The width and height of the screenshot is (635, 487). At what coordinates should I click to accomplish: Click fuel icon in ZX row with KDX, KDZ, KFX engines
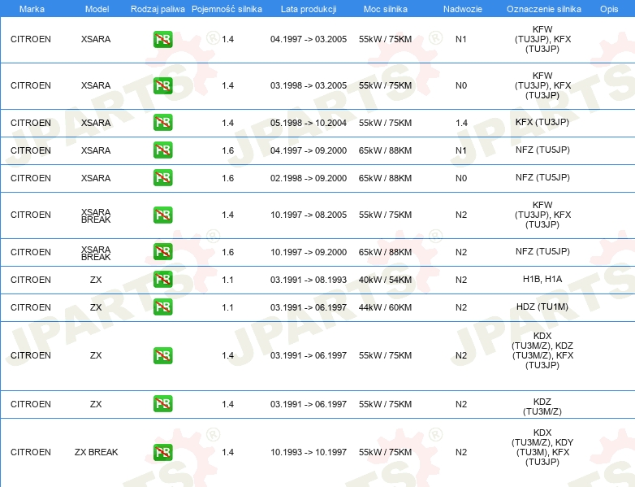(x=162, y=355)
